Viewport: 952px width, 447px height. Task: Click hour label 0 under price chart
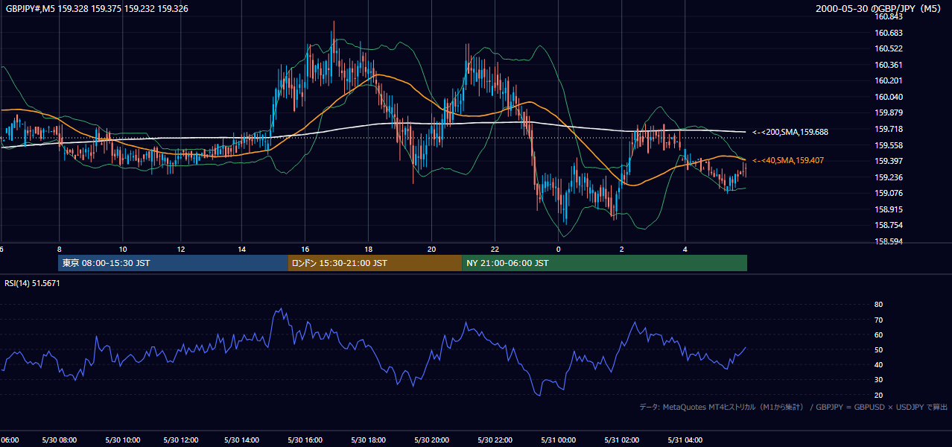(x=559, y=249)
